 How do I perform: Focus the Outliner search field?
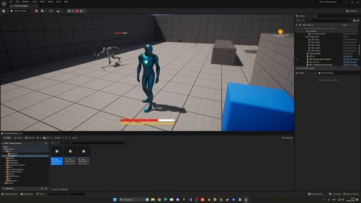[x=327, y=20]
